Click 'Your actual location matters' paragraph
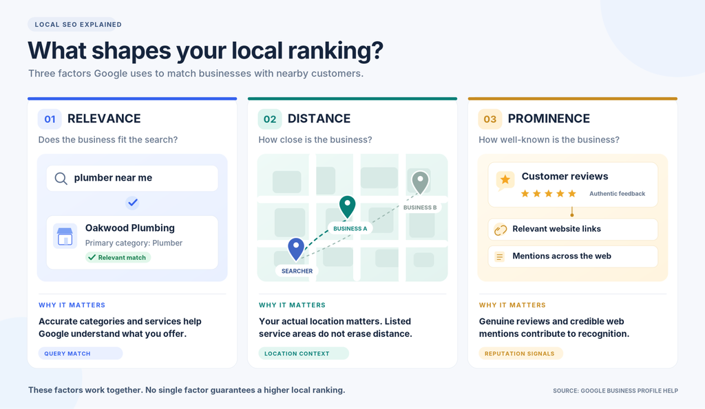705x409 pixels. point(335,328)
